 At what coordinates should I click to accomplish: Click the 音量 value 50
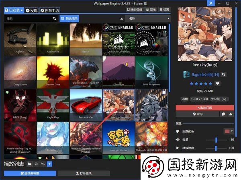232,140
